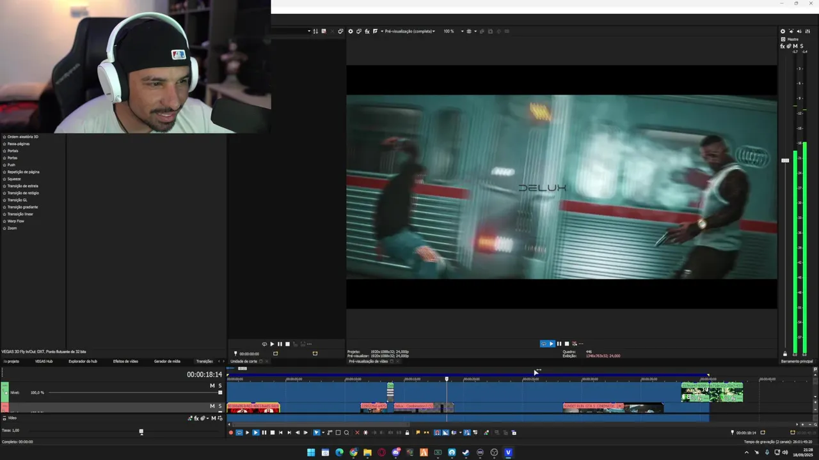Image resolution: width=819 pixels, height=460 pixels.
Task: Step to the previous frame in the transport
Action: coord(298,433)
